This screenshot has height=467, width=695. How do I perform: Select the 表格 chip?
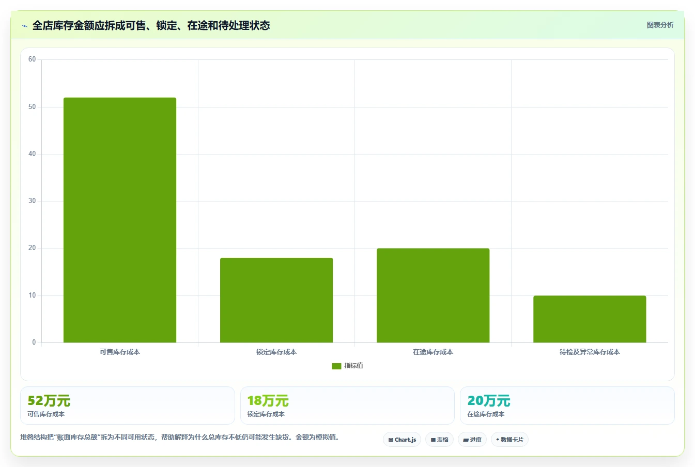(x=439, y=440)
